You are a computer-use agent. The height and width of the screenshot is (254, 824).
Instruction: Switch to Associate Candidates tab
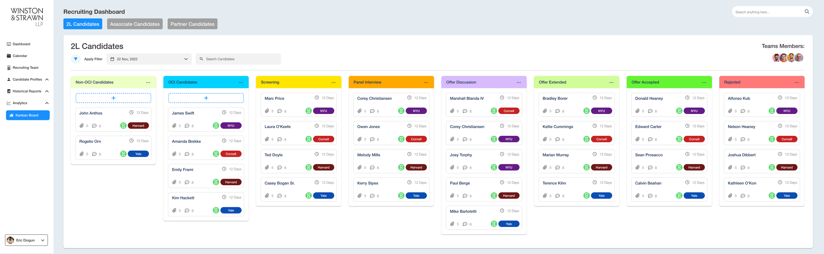[x=135, y=24]
